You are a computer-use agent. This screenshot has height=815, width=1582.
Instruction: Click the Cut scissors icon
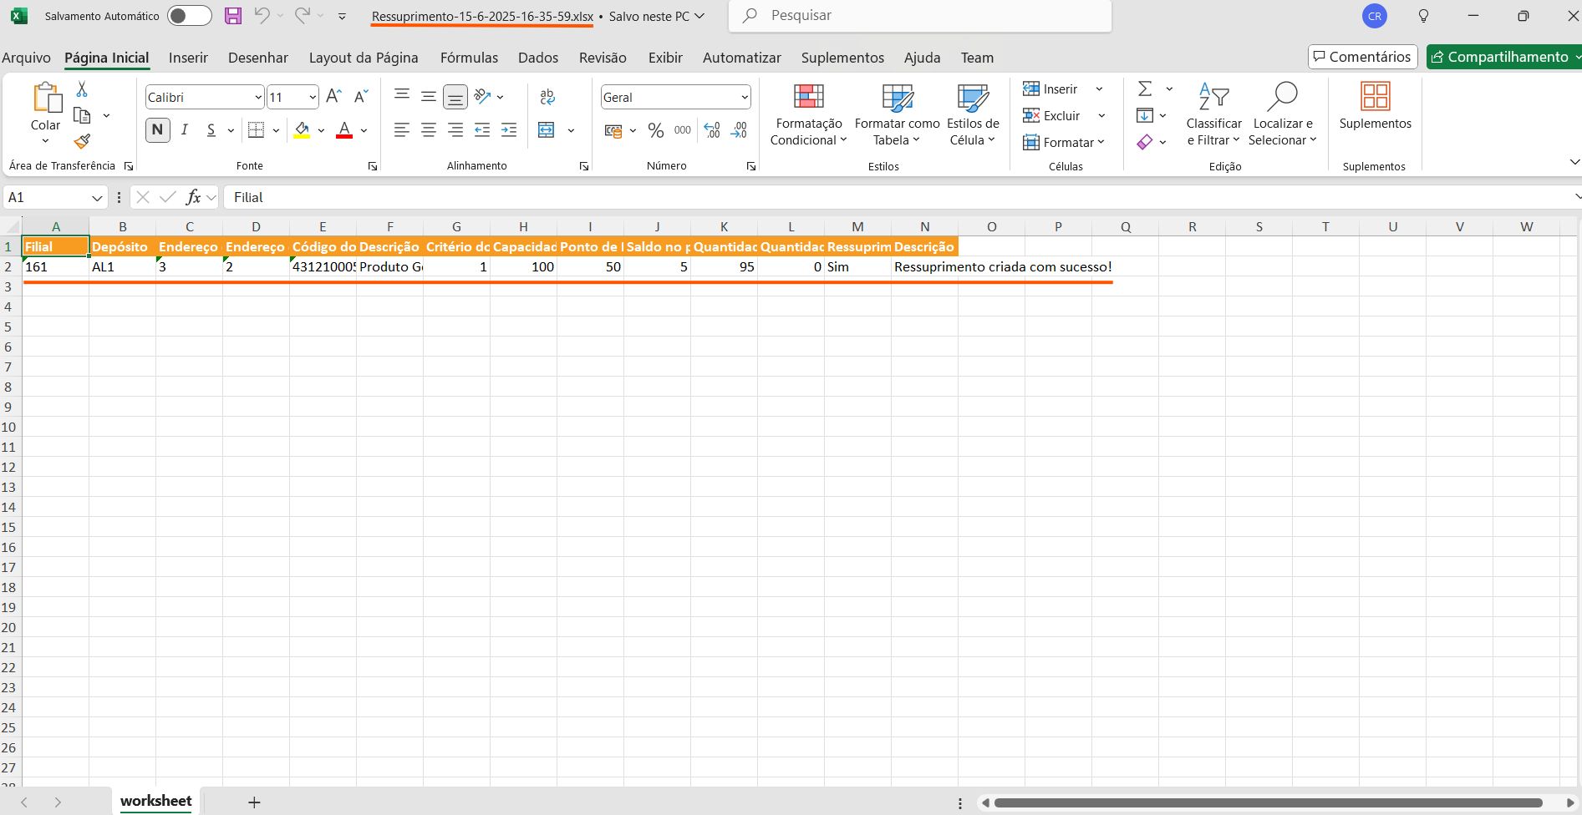coord(82,89)
